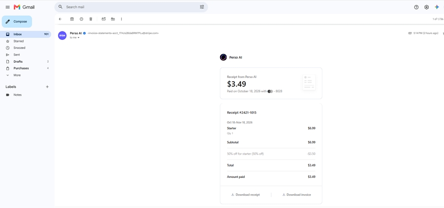Click the receipt document thumbnail
Screen dimensions: 444x208
(x=309, y=82)
